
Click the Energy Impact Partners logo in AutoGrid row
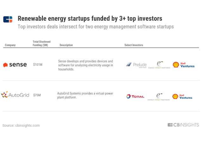[x=159, y=97]
